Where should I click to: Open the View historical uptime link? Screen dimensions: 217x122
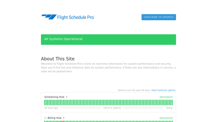164,90
